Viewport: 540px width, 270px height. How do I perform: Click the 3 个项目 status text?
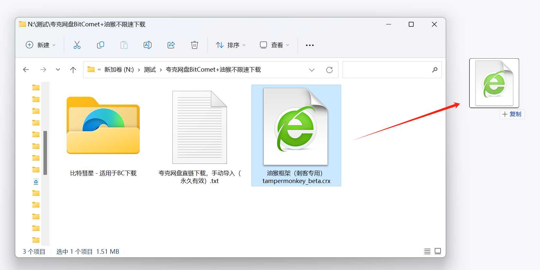tap(34, 251)
